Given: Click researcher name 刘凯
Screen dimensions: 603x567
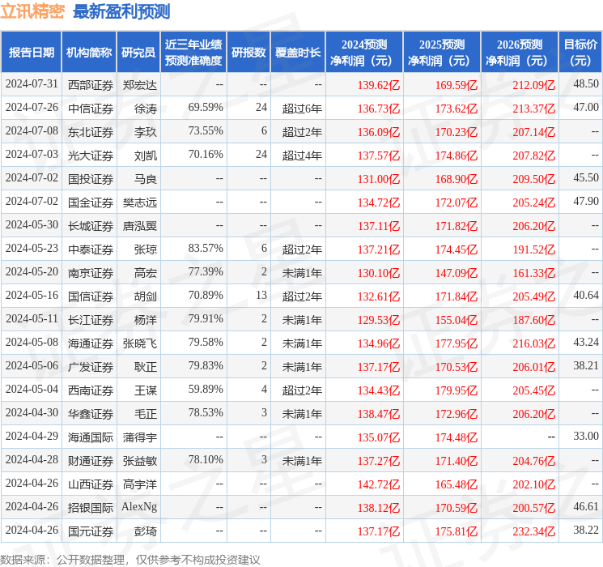Looking at the screenshot, I should coord(146,156).
